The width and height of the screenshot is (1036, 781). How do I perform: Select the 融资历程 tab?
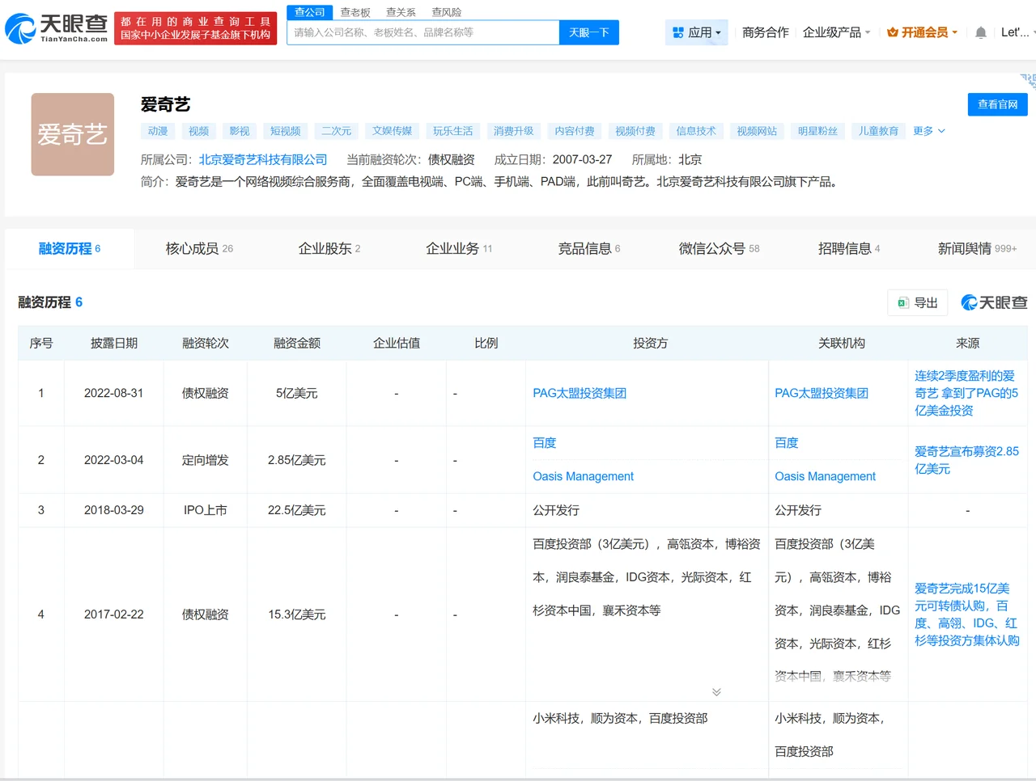(70, 249)
